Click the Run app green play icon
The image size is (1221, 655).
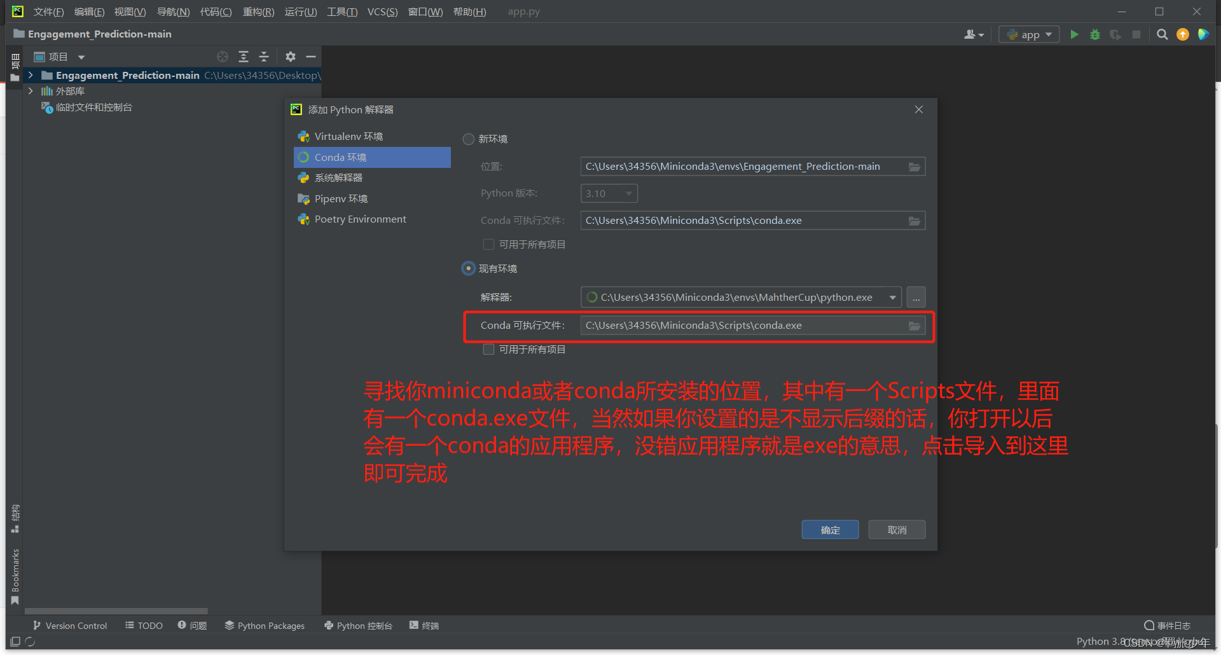pos(1074,34)
